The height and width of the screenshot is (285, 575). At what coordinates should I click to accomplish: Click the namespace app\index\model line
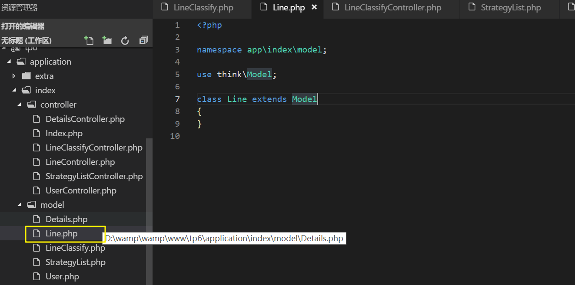point(262,50)
